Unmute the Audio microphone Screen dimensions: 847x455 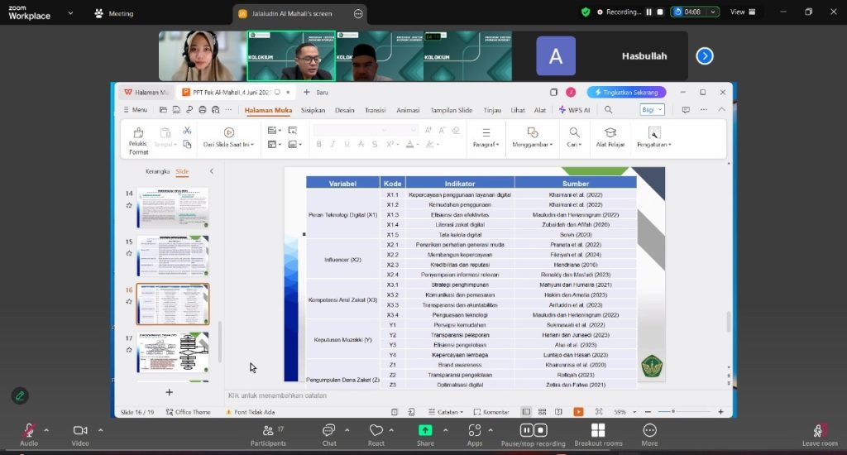click(x=29, y=430)
